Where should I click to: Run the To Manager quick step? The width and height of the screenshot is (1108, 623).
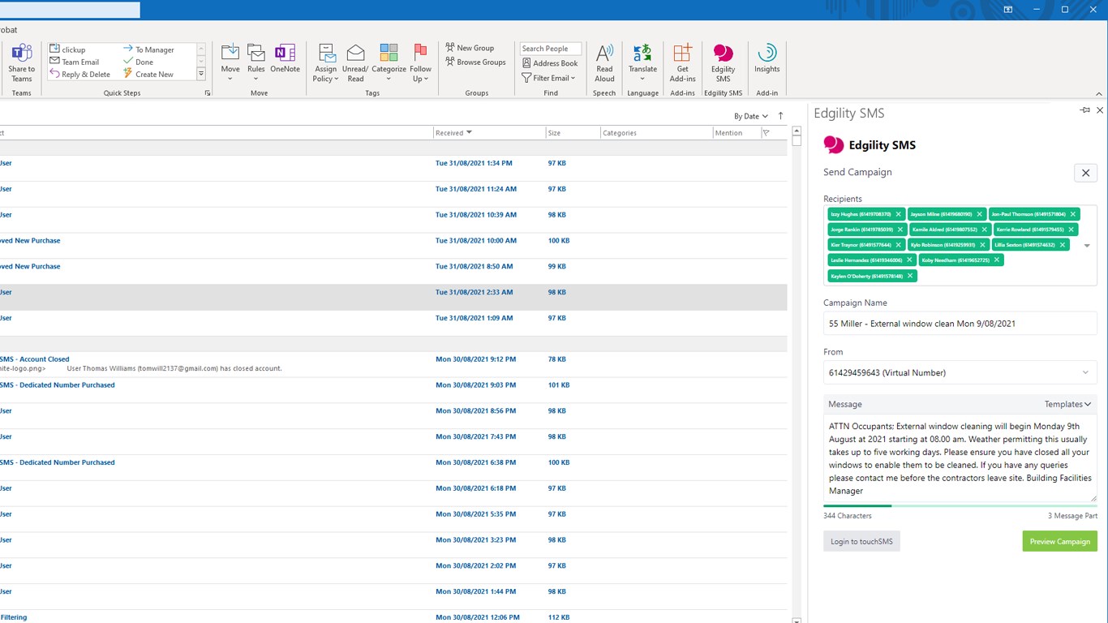coord(148,49)
